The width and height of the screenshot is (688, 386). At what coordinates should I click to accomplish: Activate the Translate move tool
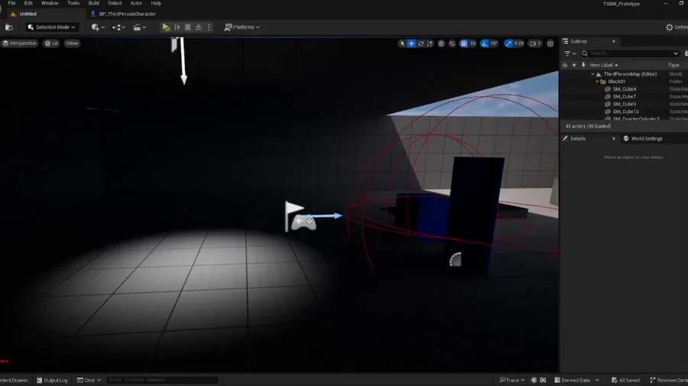pyautogui.click(x=411, y=43)
